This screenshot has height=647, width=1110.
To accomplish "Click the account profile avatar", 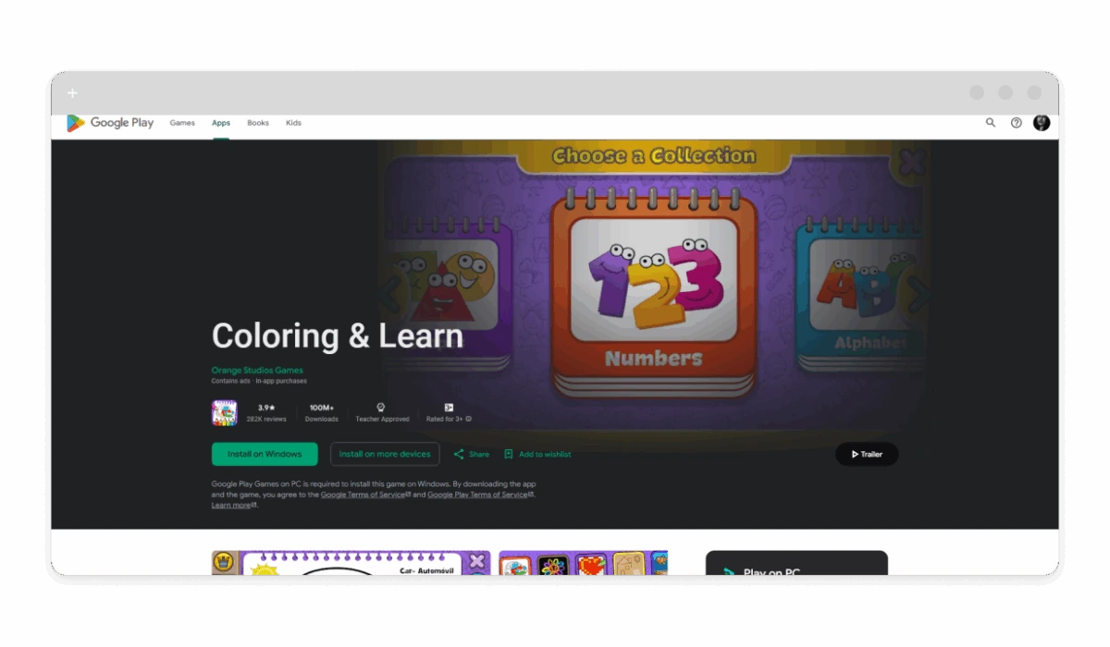I will point(1042,123).
